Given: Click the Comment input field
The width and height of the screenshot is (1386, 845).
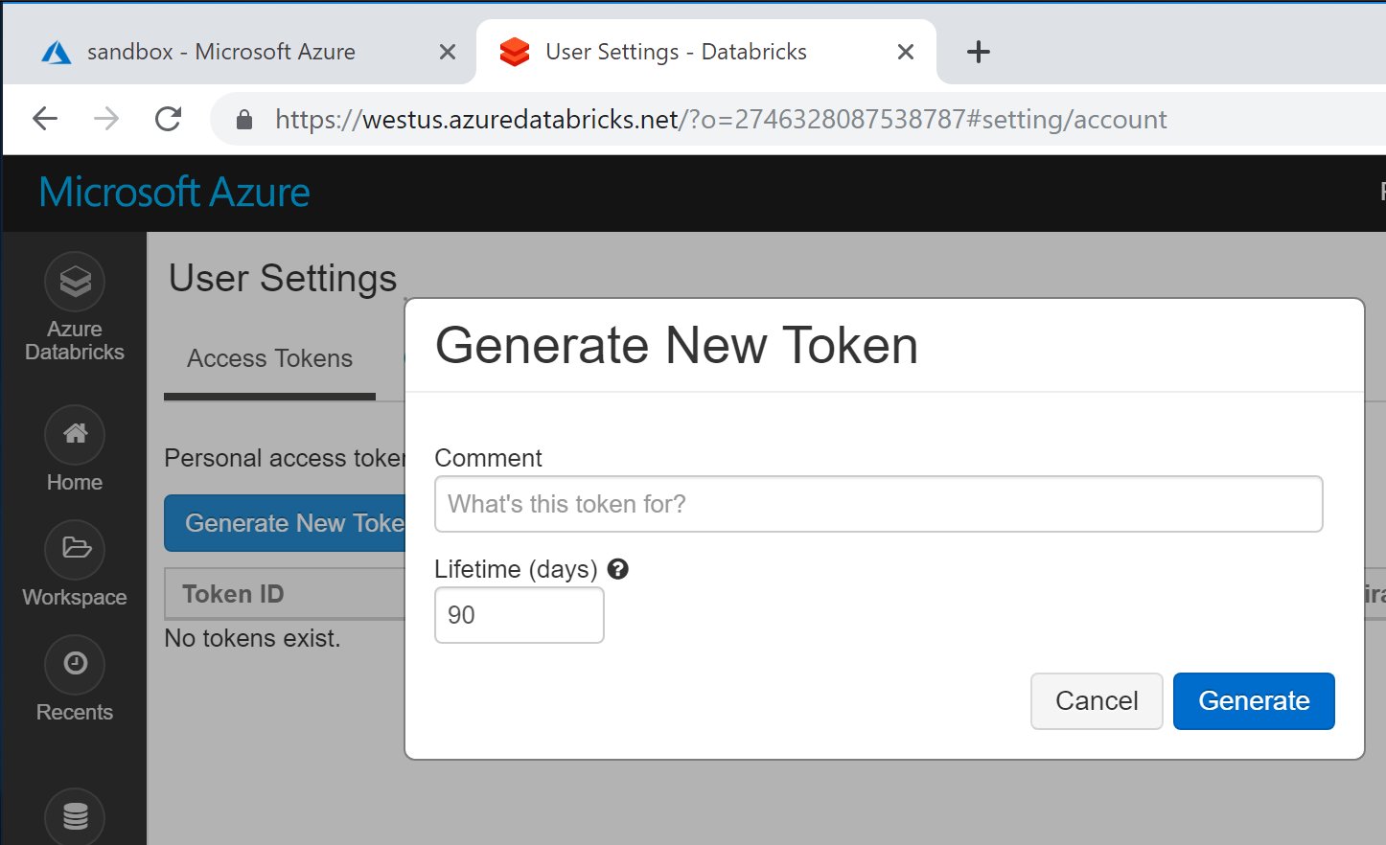Looking at the screenshot, I should (878, 503).
